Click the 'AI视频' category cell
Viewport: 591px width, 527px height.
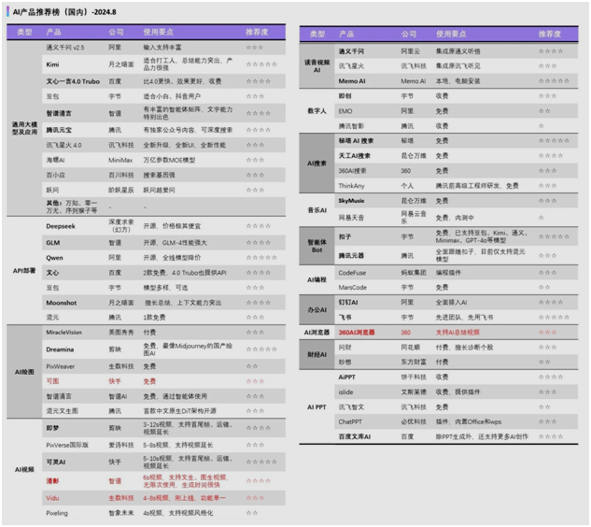pos(24,470)
